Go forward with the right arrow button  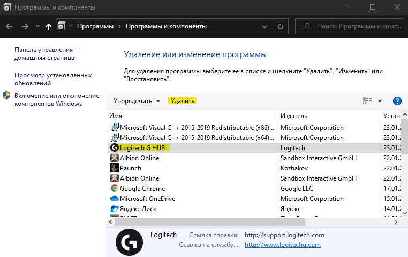point(25,26)
